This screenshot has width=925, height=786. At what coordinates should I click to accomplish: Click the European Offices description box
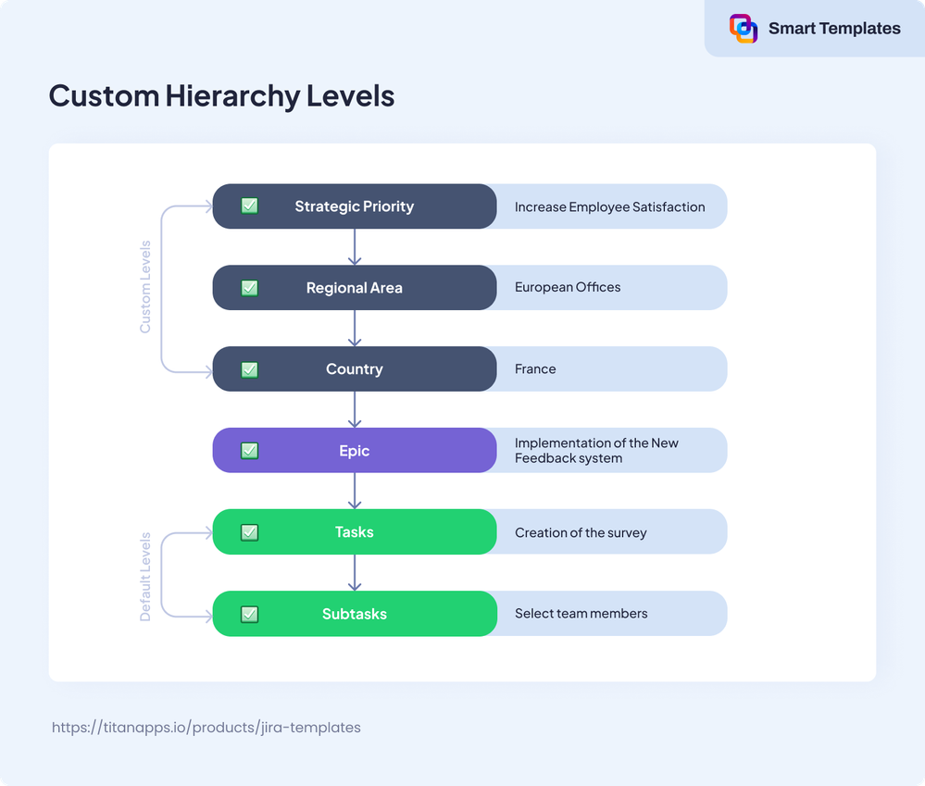coord(611,288)
